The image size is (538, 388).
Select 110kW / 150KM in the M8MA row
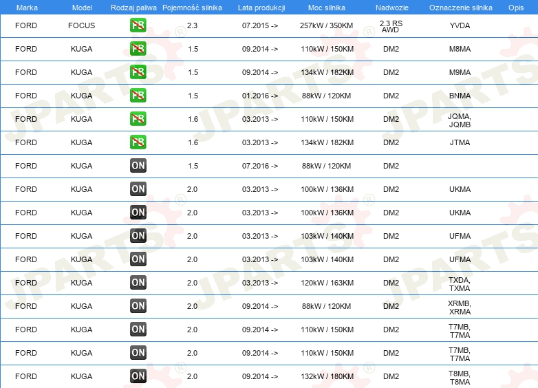pos(327,49)
